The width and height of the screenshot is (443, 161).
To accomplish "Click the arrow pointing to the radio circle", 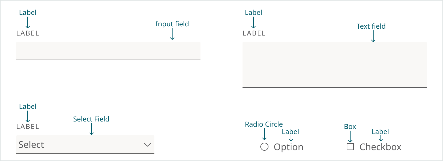I will coord(264,134).
